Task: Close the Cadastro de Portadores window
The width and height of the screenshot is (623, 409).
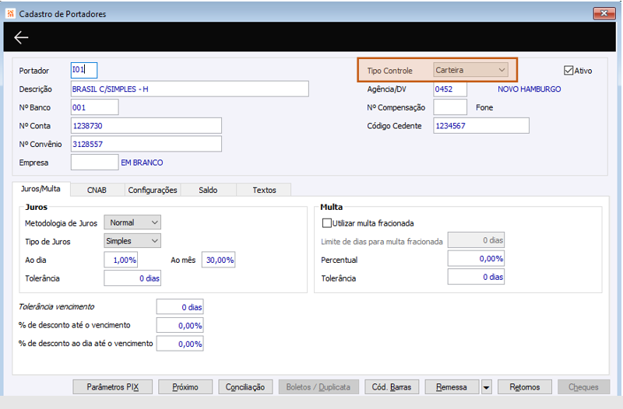Action: tap(604, 13)
